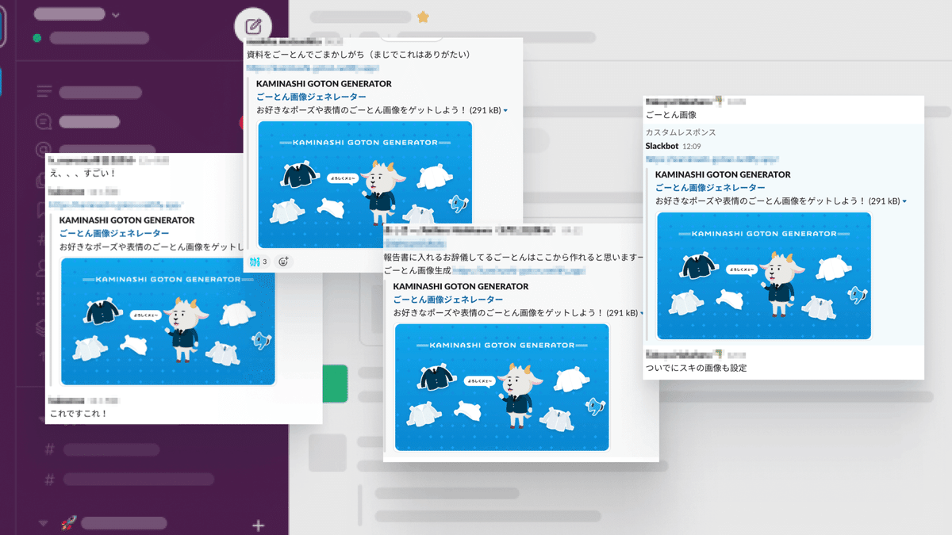Click KAMINASHI GOTON GENERATOR title in the Slackbot message
This screenshot has width=952, height=535.
pyautogui.click(x=723, y=174)
